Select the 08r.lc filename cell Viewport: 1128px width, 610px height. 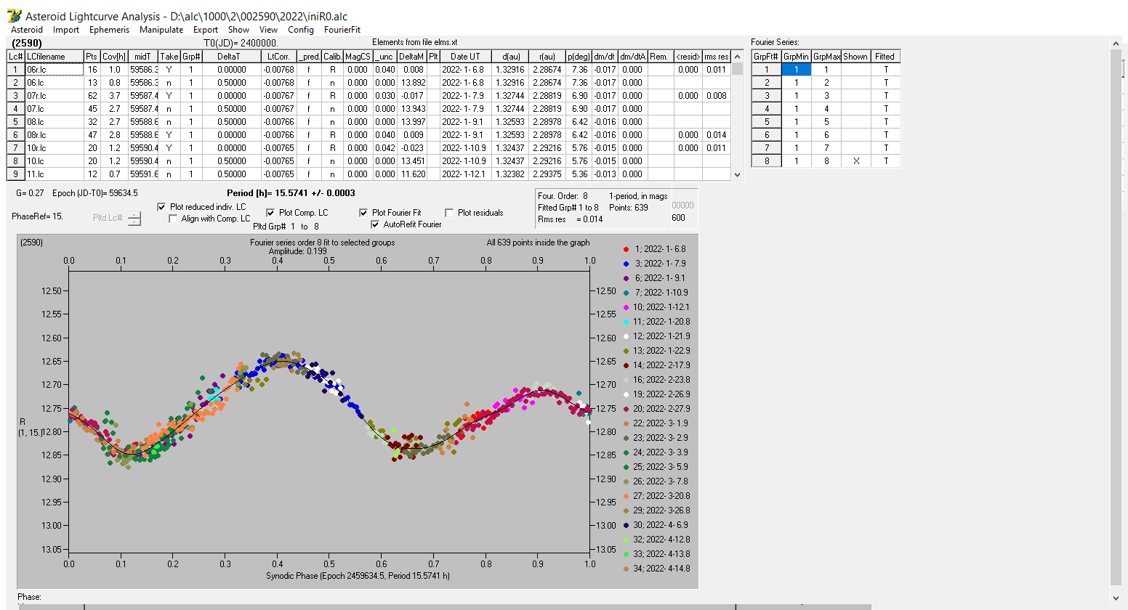coord(55,135)
